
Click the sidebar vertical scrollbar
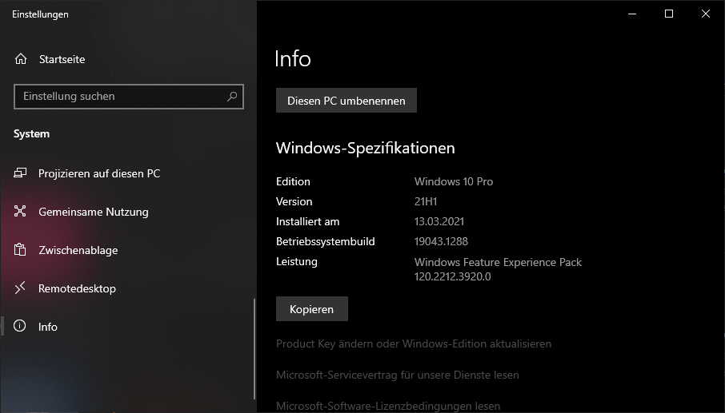pos(254,349)
